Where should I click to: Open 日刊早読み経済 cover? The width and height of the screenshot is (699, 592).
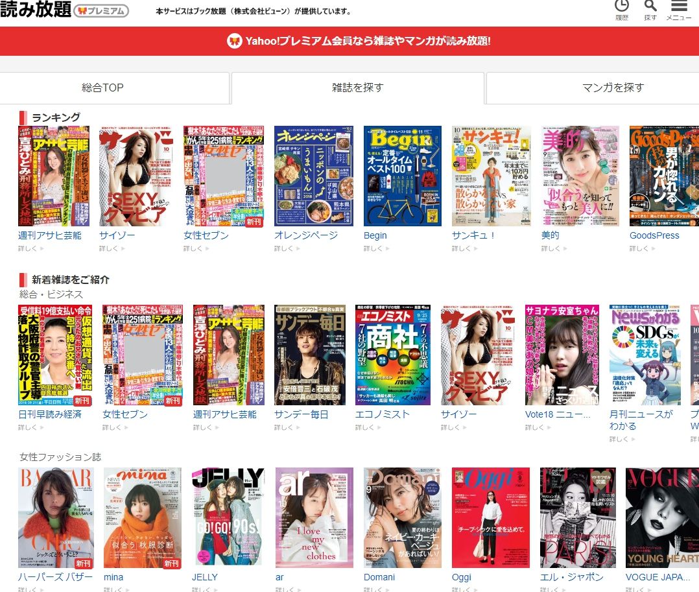[x=55, y=355]
